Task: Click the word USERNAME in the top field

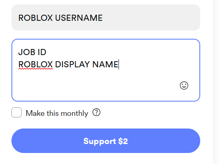Action: [79, 18]
